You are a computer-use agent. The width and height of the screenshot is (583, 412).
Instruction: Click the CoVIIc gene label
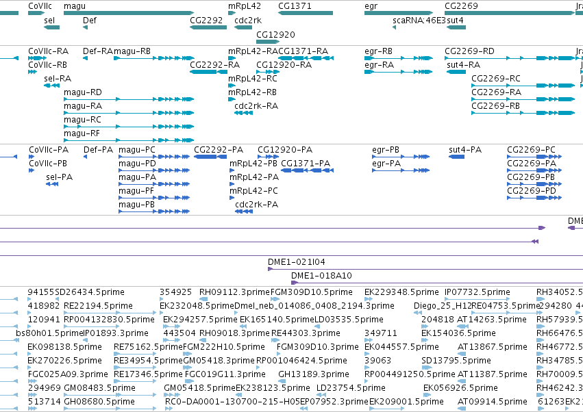tap(40, 6)
